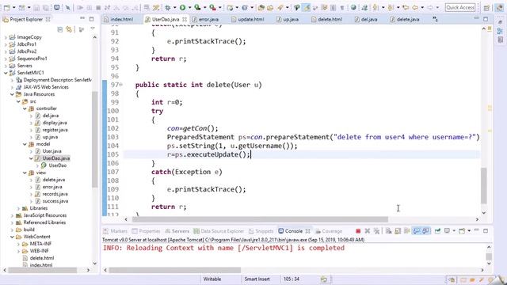Click the Debug bug icon
This screenshot has height=285, width=507.
(168, 7)
